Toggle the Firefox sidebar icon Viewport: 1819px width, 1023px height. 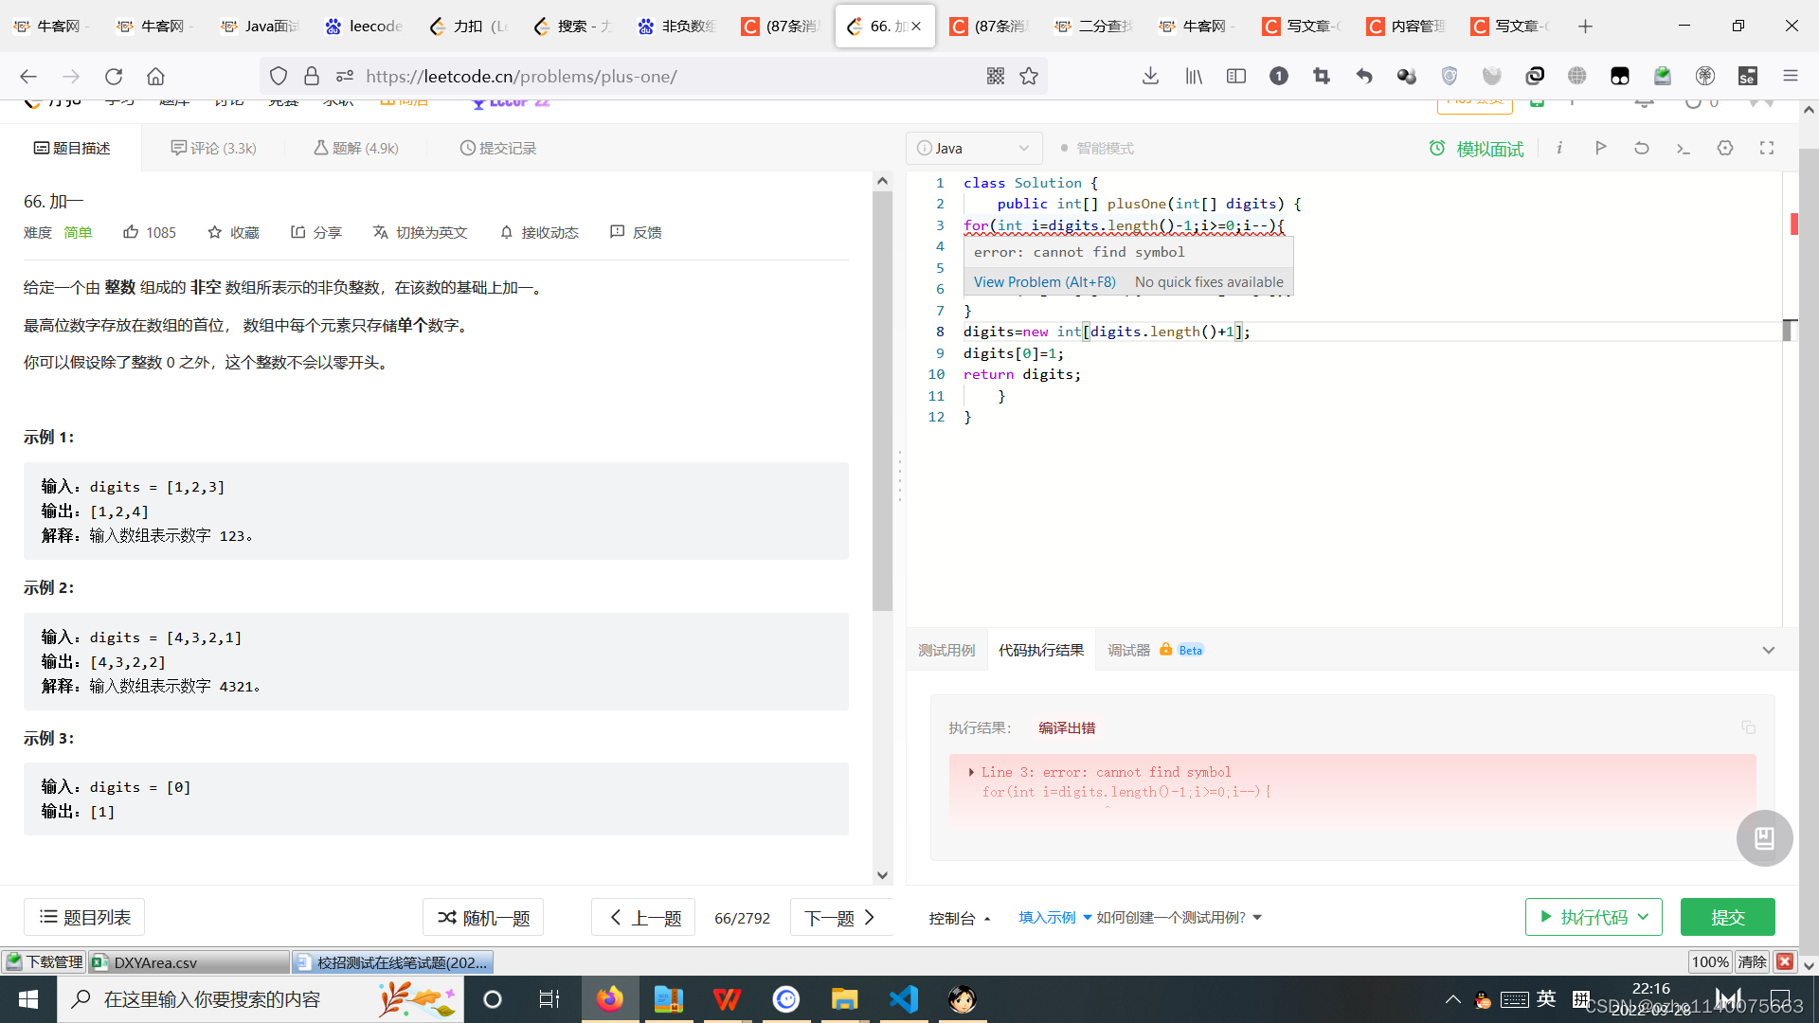tap(1236, 77)
